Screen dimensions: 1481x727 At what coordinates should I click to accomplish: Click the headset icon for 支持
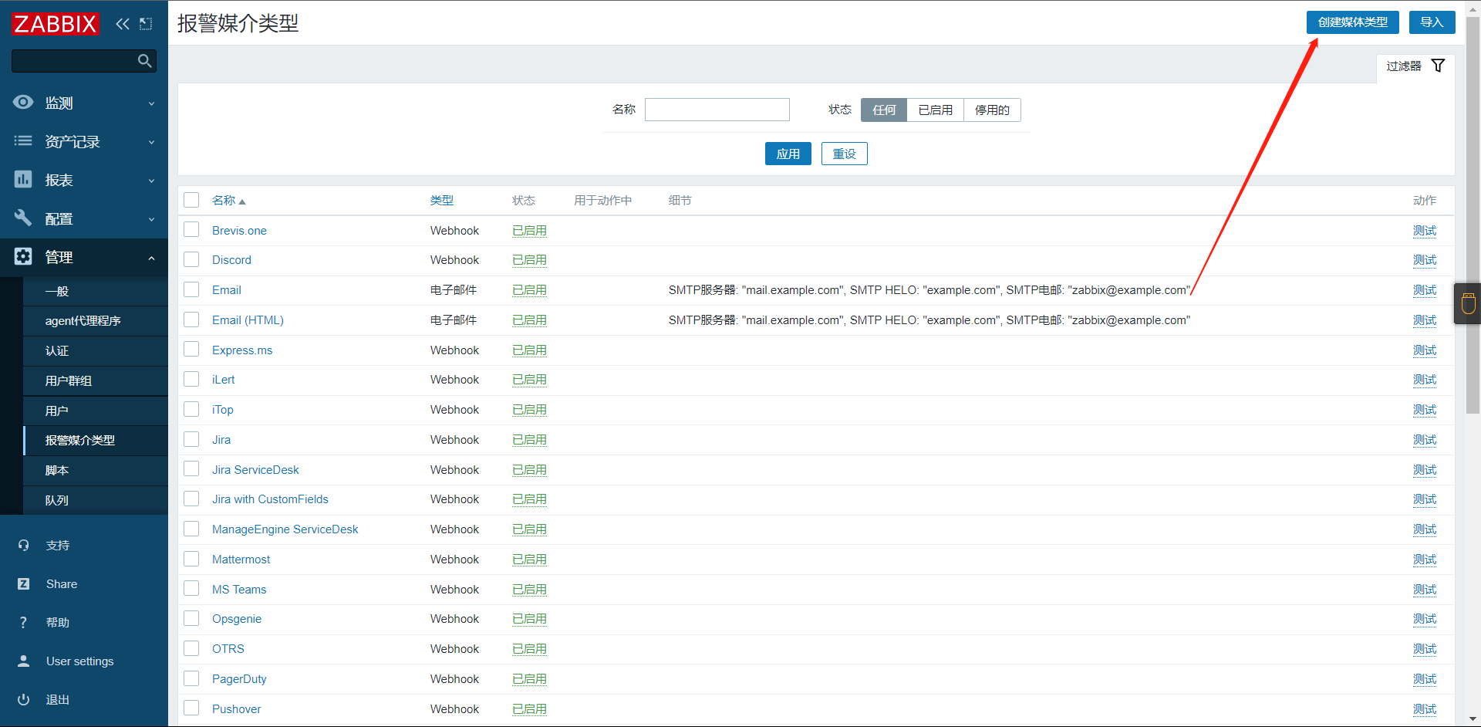pyautogui.click(x=24, y=546)
